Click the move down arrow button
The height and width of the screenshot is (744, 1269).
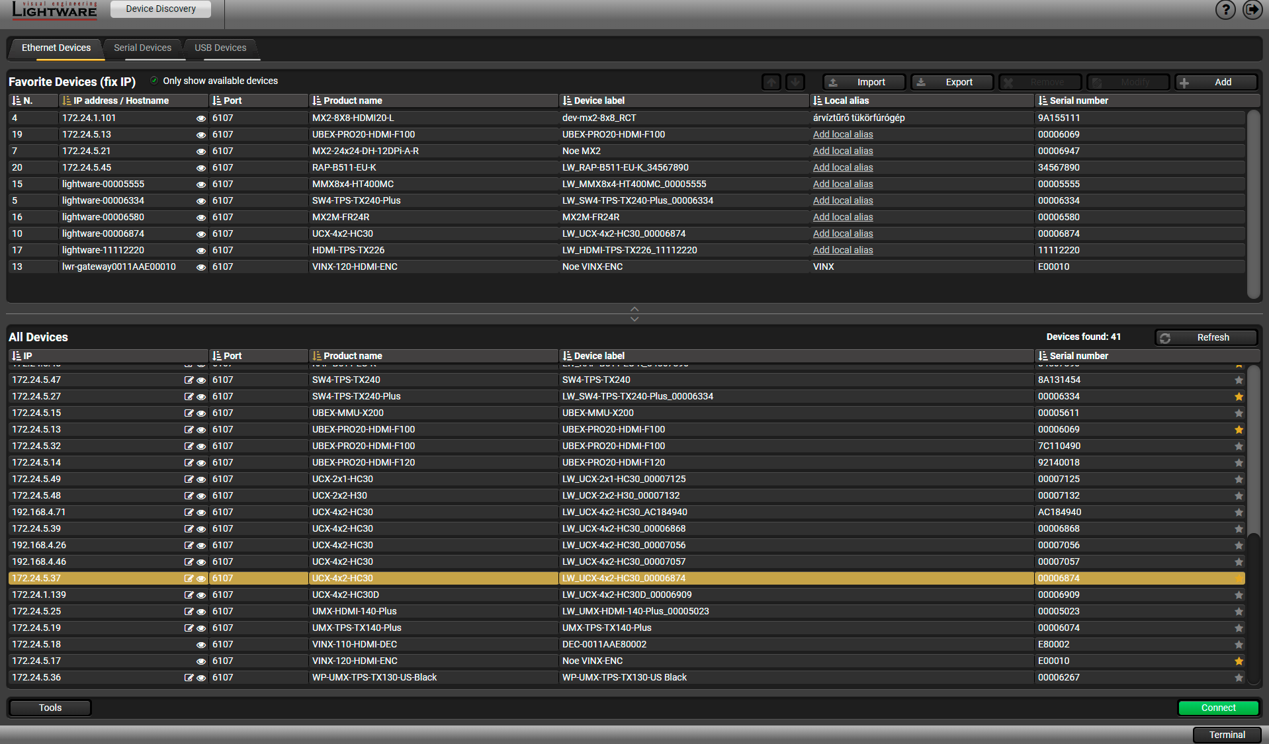(x=795, y=82)
